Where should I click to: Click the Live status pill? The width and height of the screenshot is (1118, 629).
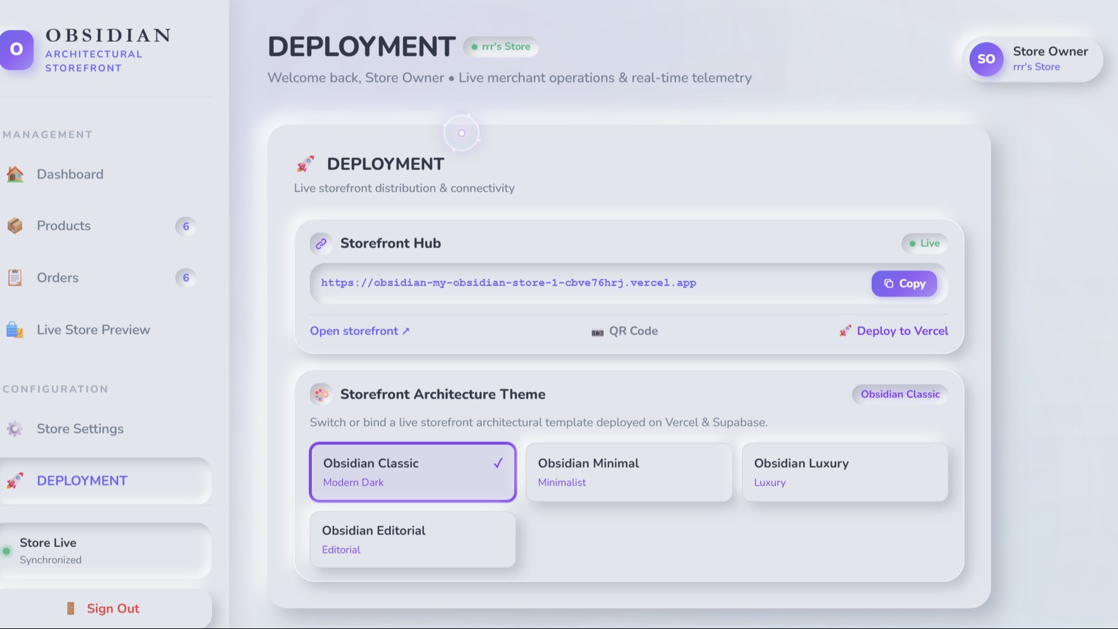coord(924,243)
